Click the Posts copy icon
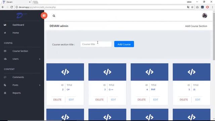Image resolution: width=215 pixels, height=121 pixels. point(5,85)
